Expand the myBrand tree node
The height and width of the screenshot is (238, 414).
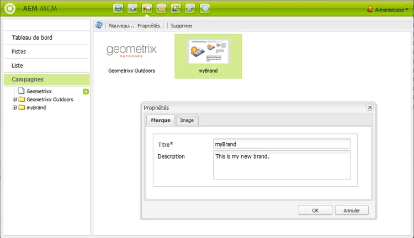(15, 107)
